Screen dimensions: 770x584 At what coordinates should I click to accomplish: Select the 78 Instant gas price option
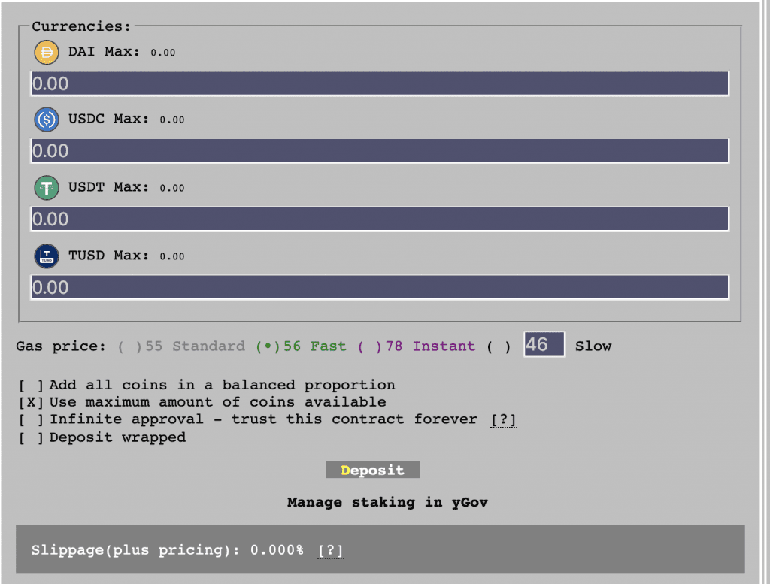(369, 346)
